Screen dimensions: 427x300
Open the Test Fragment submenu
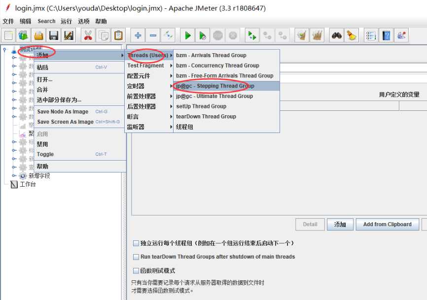[149, 66]
